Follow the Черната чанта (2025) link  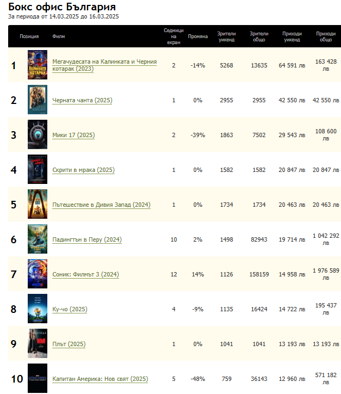[82, 101]
